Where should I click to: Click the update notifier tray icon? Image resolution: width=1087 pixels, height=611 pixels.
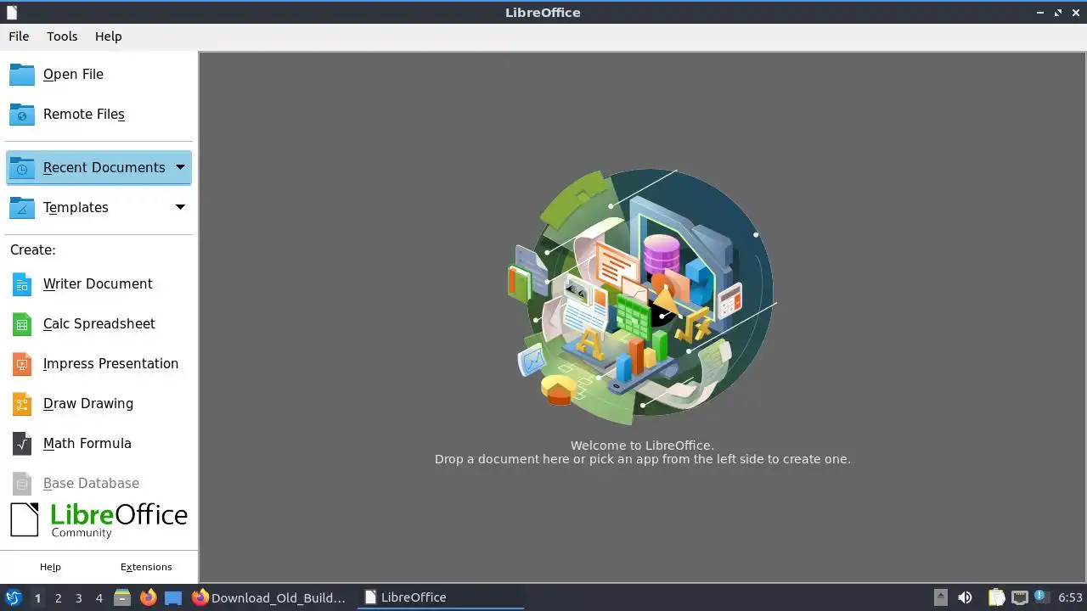1040,597
